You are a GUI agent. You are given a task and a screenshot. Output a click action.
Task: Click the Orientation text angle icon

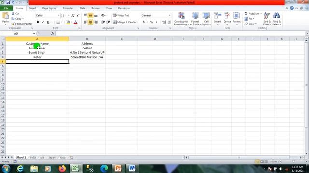tap(103, 15)
